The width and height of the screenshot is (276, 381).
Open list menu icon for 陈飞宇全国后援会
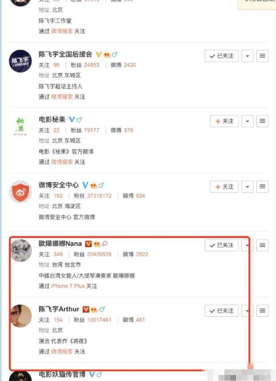(262, 56)
